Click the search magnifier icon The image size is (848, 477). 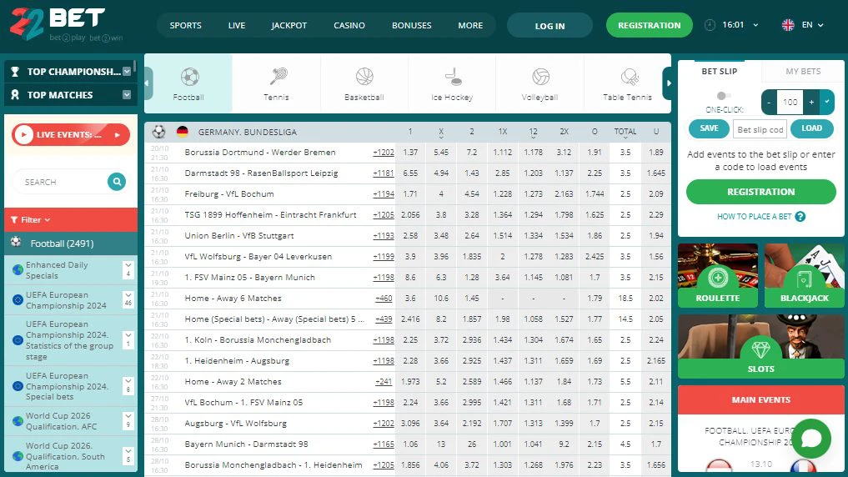[116, 182]
